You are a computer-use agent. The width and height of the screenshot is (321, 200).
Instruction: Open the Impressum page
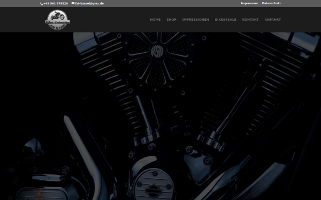(x=249, y=3)
